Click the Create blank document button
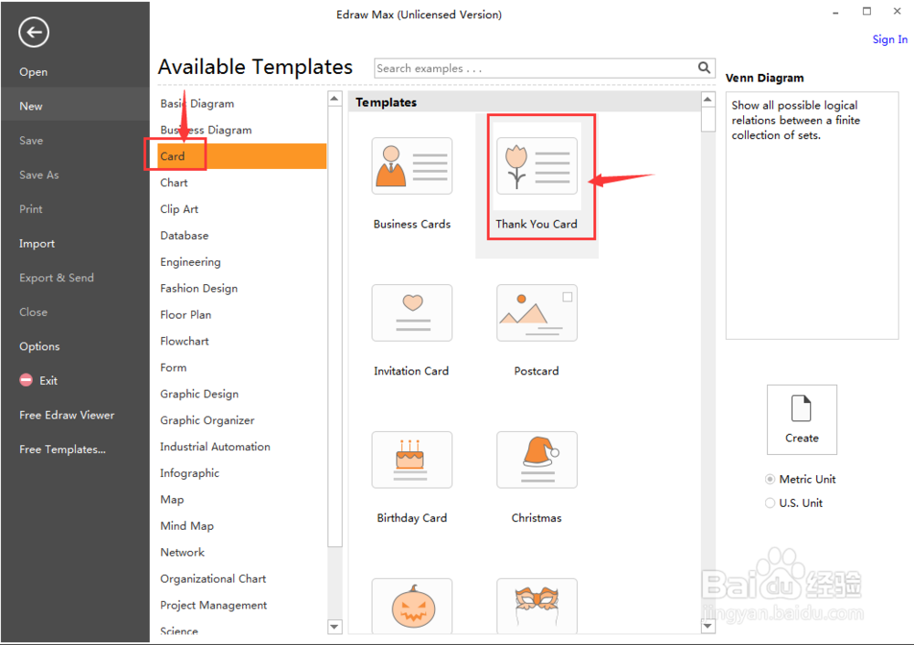Screen dimensions: 914x645 click(x=802, y=419)
